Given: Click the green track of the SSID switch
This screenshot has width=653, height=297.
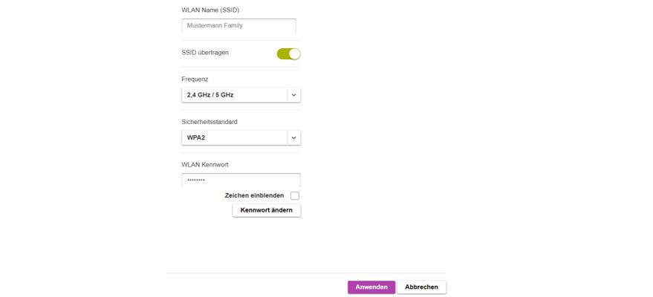Looking at the screenshot, I should [282, 53].
